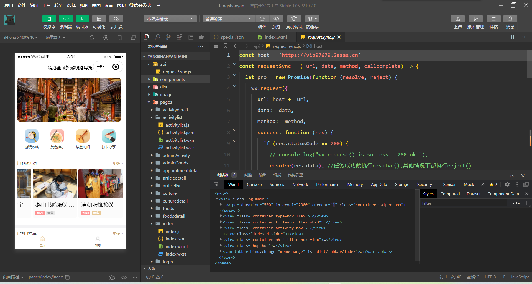Open project details (详情) icon
This screenshot has width=532, height=284.
(x=494, y=19)
